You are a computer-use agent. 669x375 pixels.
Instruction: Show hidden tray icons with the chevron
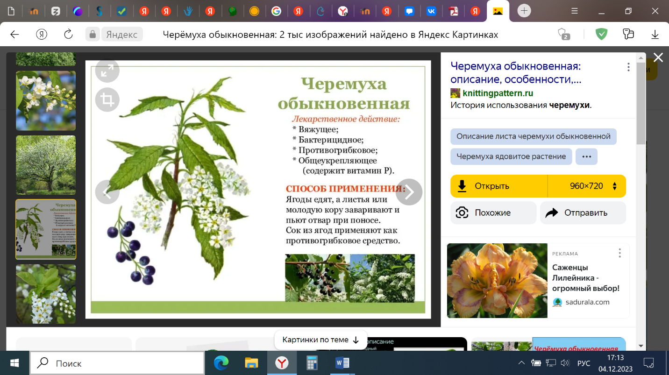[x=522, y=363]
